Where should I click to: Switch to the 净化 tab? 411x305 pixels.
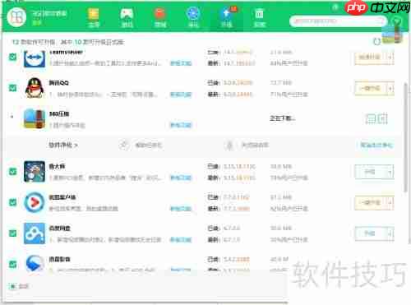click(x=193, y=17)
